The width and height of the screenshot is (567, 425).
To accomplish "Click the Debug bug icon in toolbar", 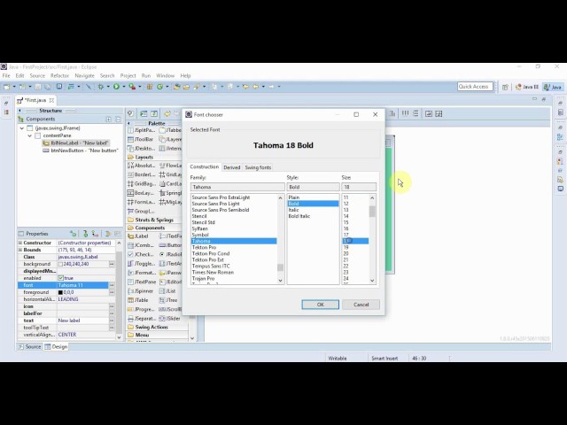I will point(100,87).
